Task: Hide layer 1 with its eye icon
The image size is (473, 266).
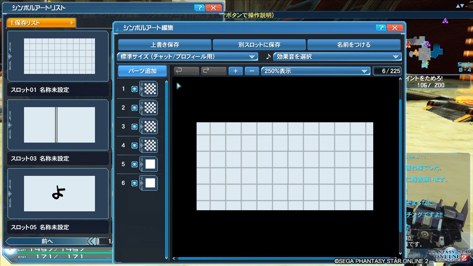Action: (135, 89)
